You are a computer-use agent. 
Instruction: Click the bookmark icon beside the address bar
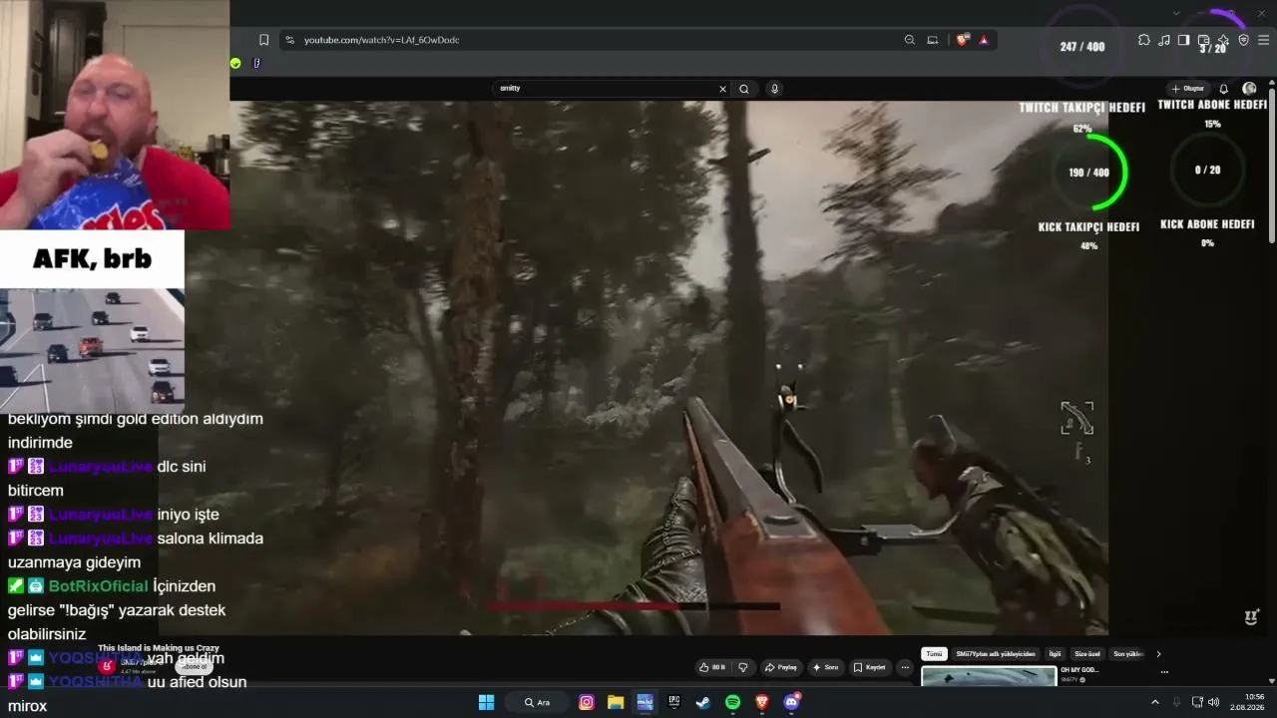tap(263, 40)
